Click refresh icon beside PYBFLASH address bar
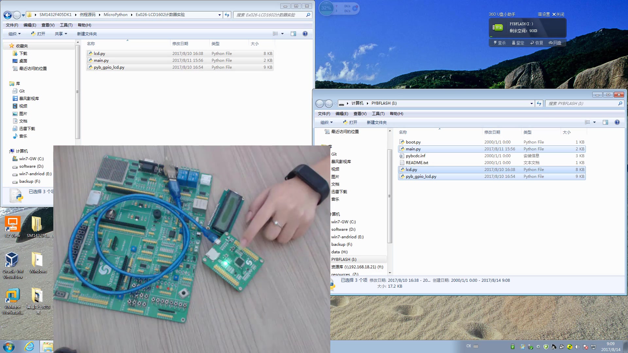The height and width of the screenshot is (353, 628). (x=539, y=103)
